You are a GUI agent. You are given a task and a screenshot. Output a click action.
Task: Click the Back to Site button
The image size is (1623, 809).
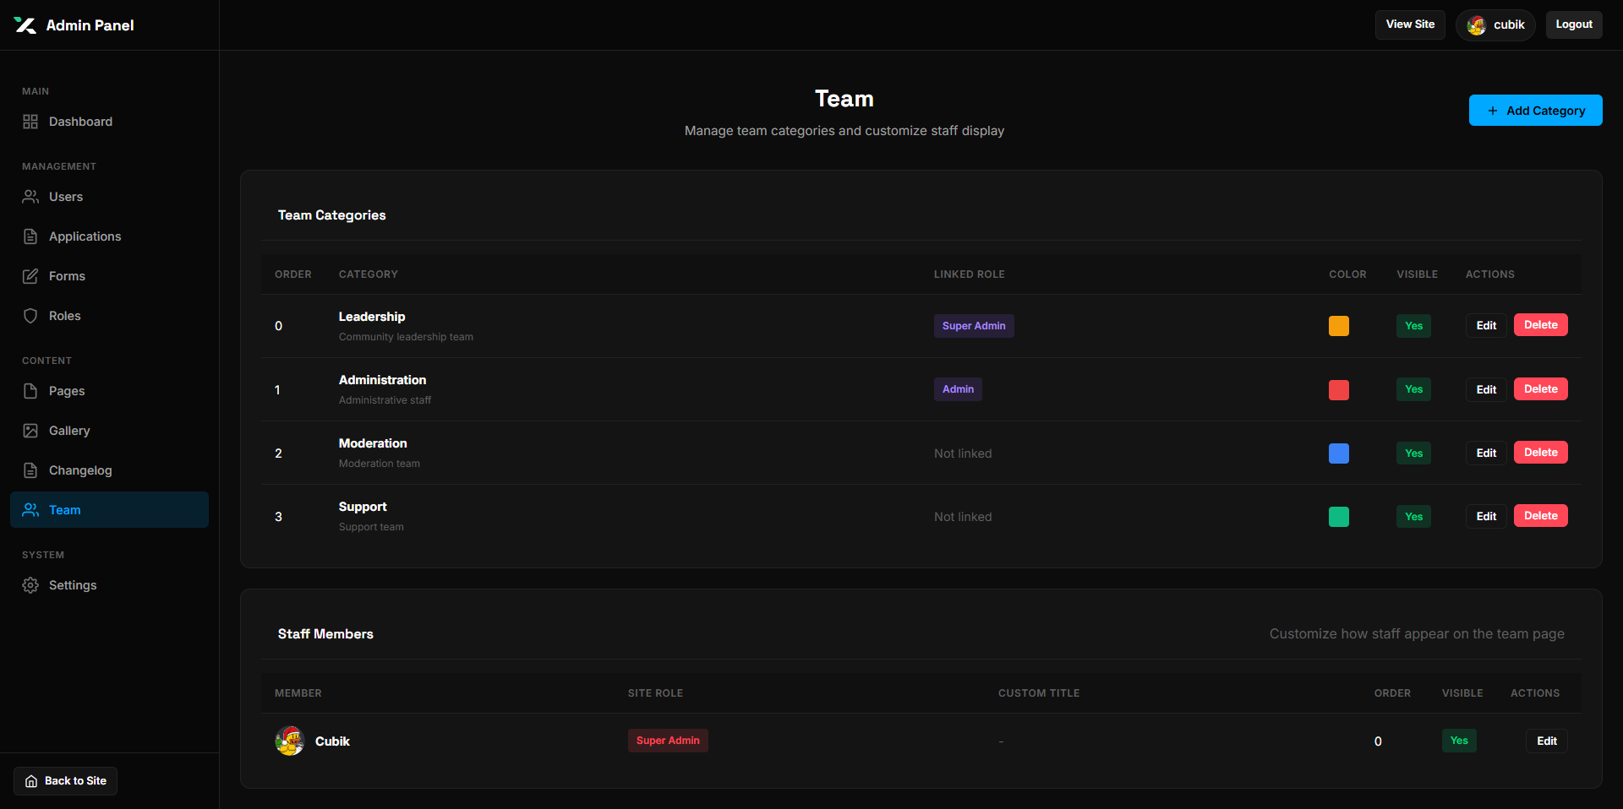(x=65, y=781)
